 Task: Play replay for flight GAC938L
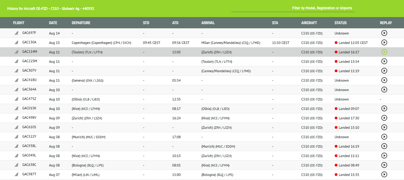[x=384, y=146]
